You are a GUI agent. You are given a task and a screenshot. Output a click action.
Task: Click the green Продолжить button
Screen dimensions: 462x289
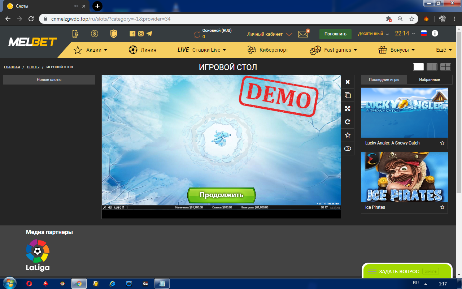(x=221, y=195)
